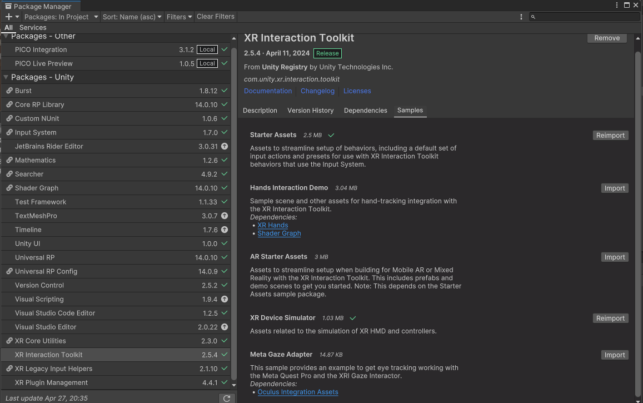
Task: Import the Meta Gaze Adapter sample
Action: (614, 355)
